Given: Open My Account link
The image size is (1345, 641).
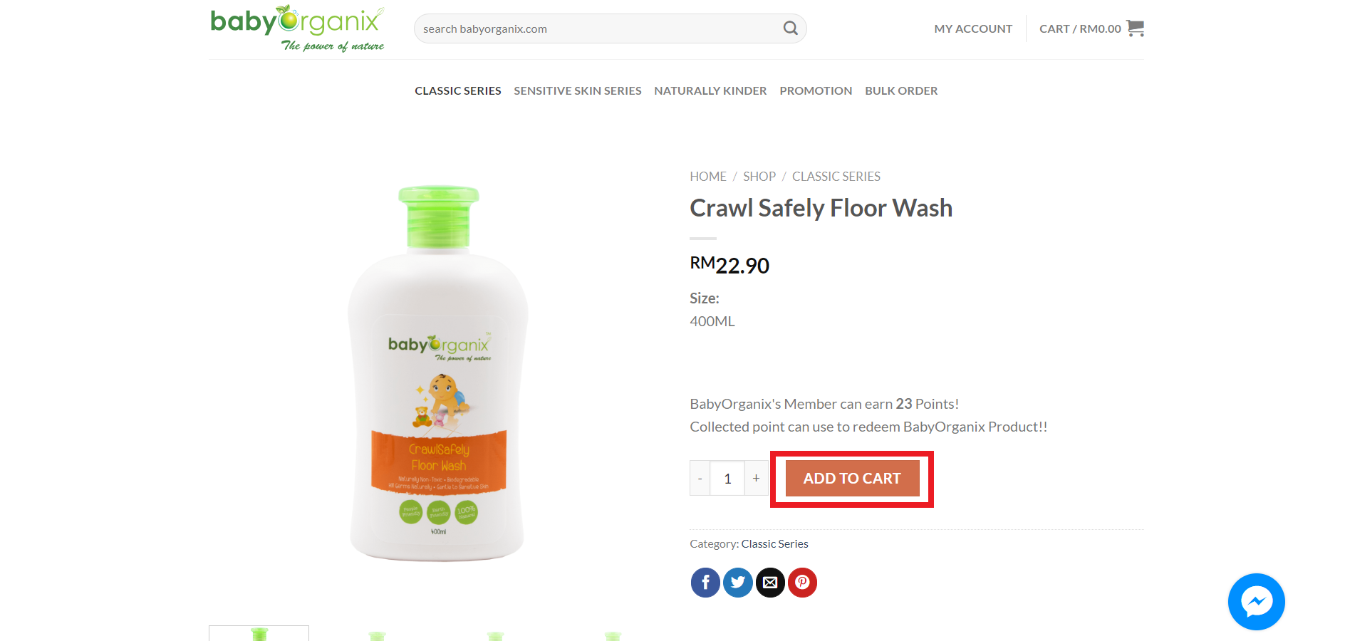Looking at the screenshot, I should pyautogui.click(x=973, y=28).
